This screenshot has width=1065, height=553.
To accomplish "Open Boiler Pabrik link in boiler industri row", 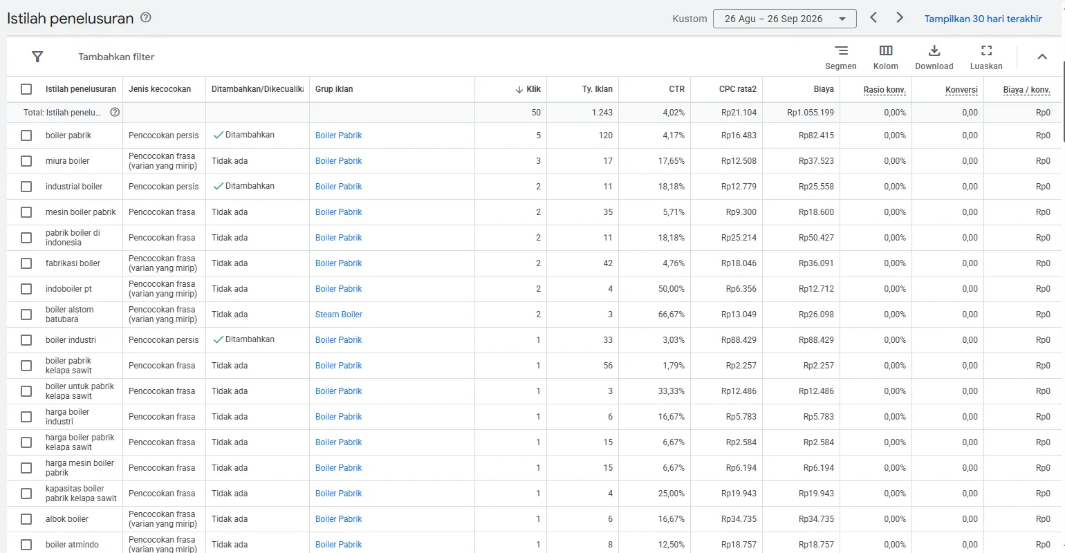I will click(x=339, y=340).
